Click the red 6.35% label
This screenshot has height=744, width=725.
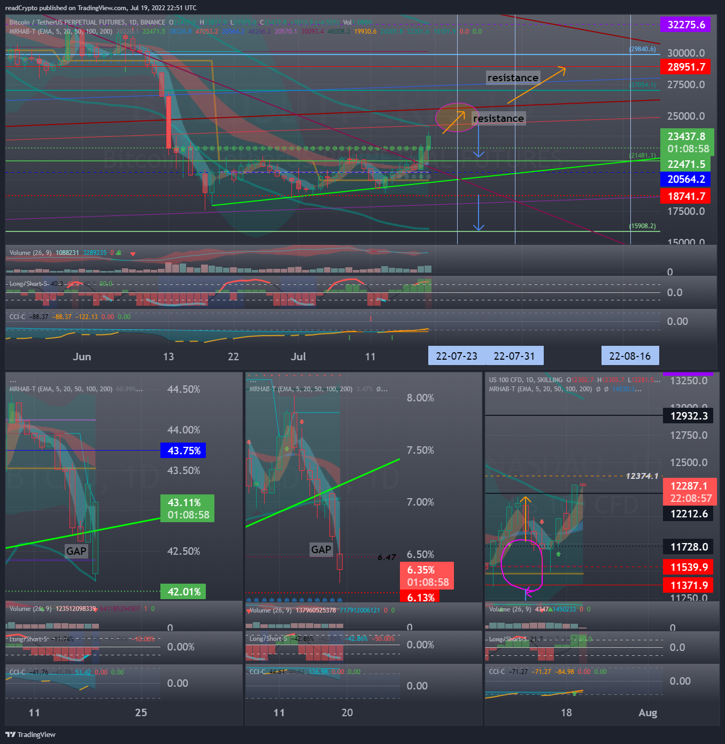click(427, 576)
